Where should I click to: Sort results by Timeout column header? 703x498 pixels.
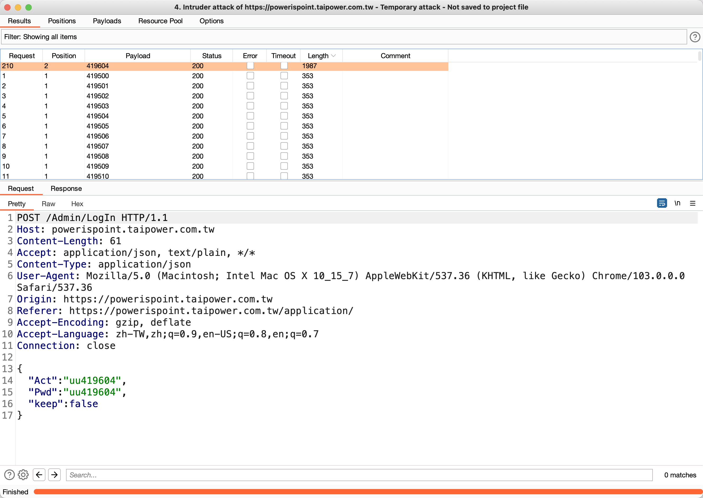283,56
